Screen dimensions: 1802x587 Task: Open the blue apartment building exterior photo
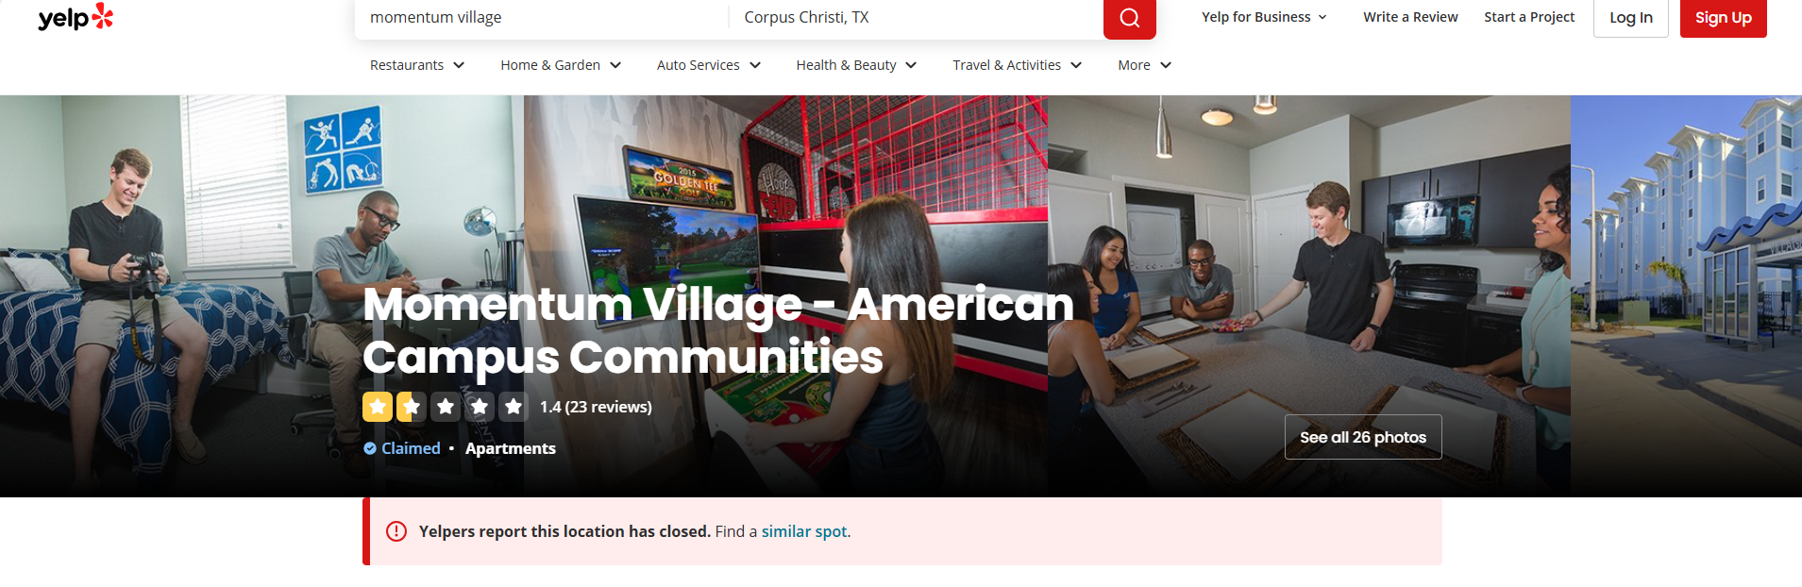1686,295
